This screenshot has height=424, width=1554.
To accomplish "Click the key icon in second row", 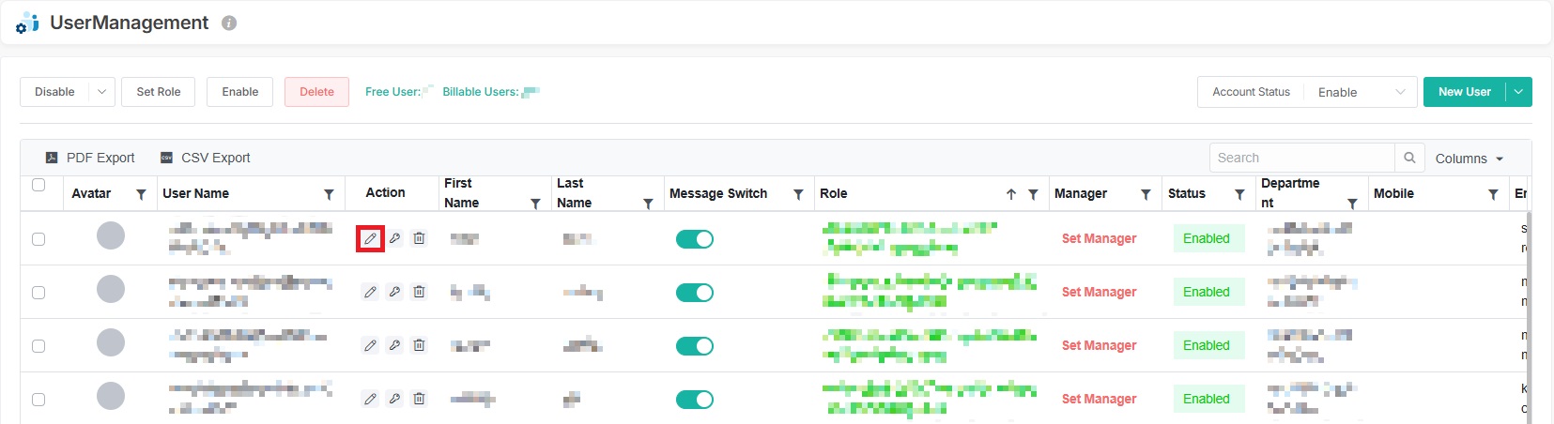I will (x=394, y=292).
